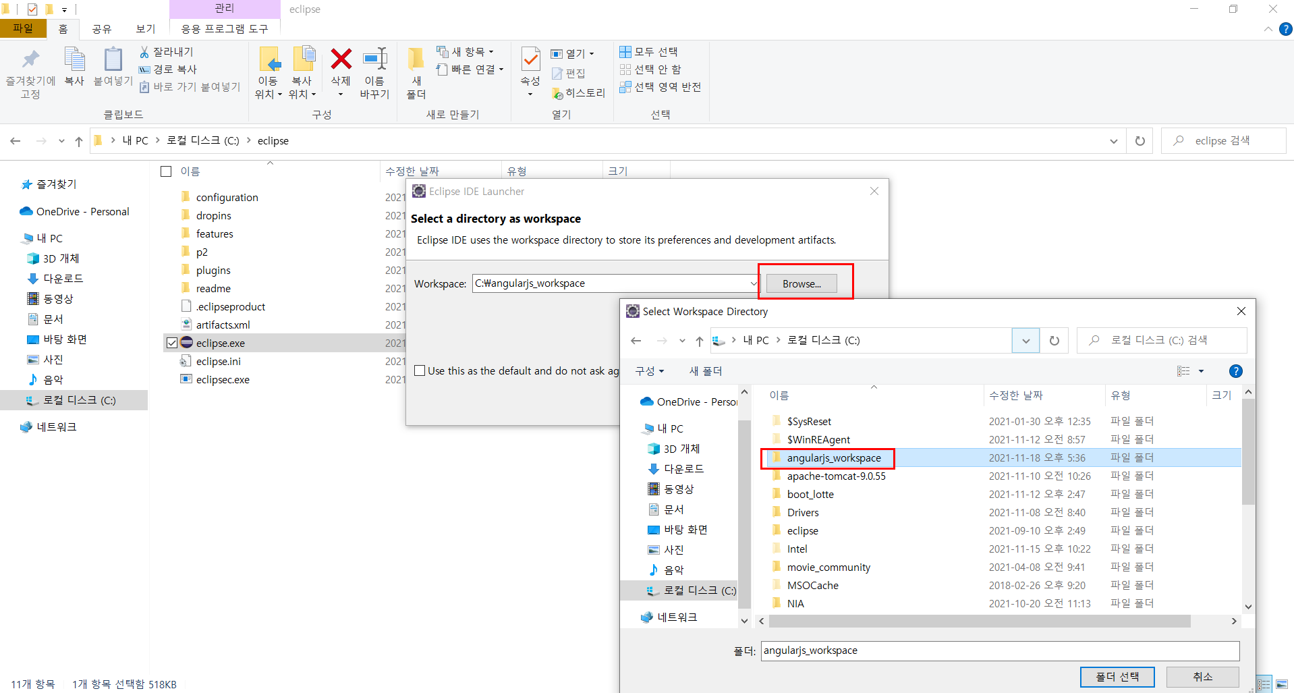Create a new folder via 새 폴더 ribbon icon
Image resolution: width=1294 pixels, height=693 pixels.
coord(416,73)
